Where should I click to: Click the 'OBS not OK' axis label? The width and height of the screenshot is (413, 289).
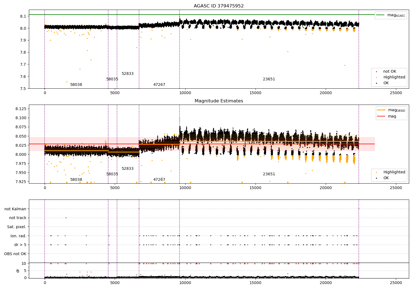(15, 254)
